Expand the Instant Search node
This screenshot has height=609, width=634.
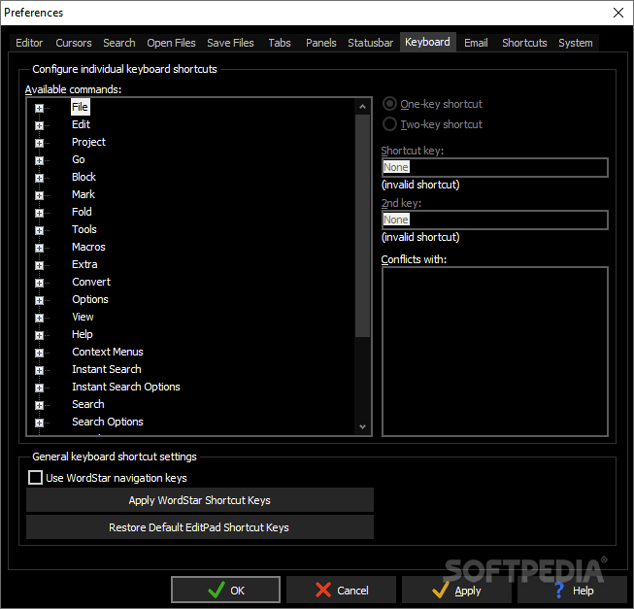pos(39,370)
